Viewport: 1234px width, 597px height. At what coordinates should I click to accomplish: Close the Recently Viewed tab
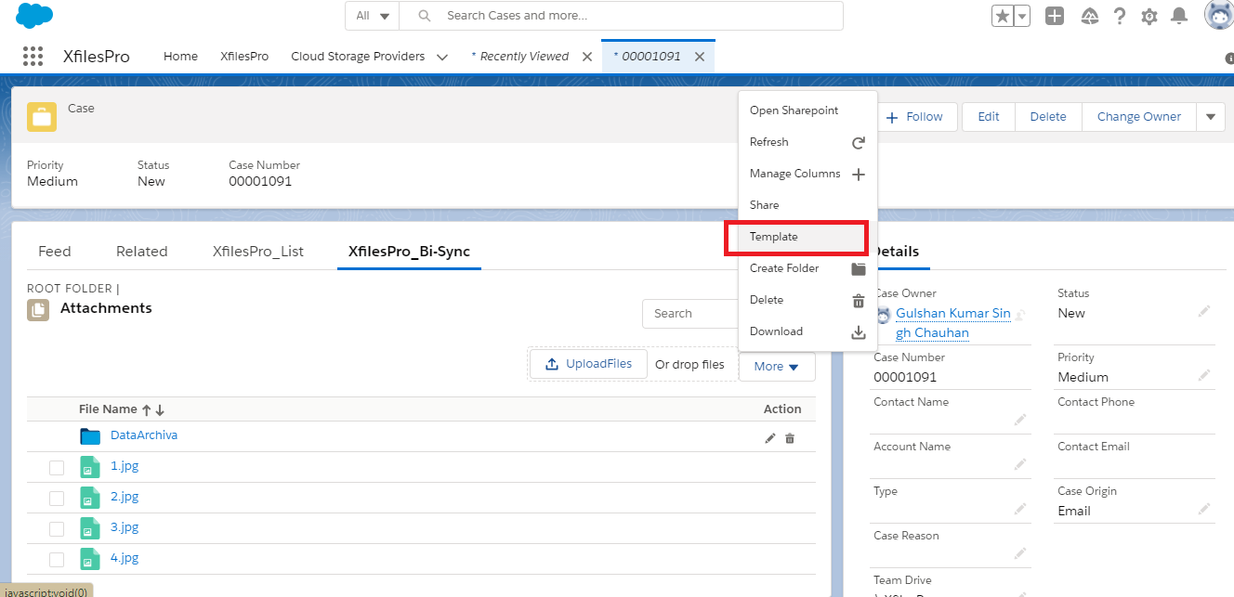(x=587, y=57)
